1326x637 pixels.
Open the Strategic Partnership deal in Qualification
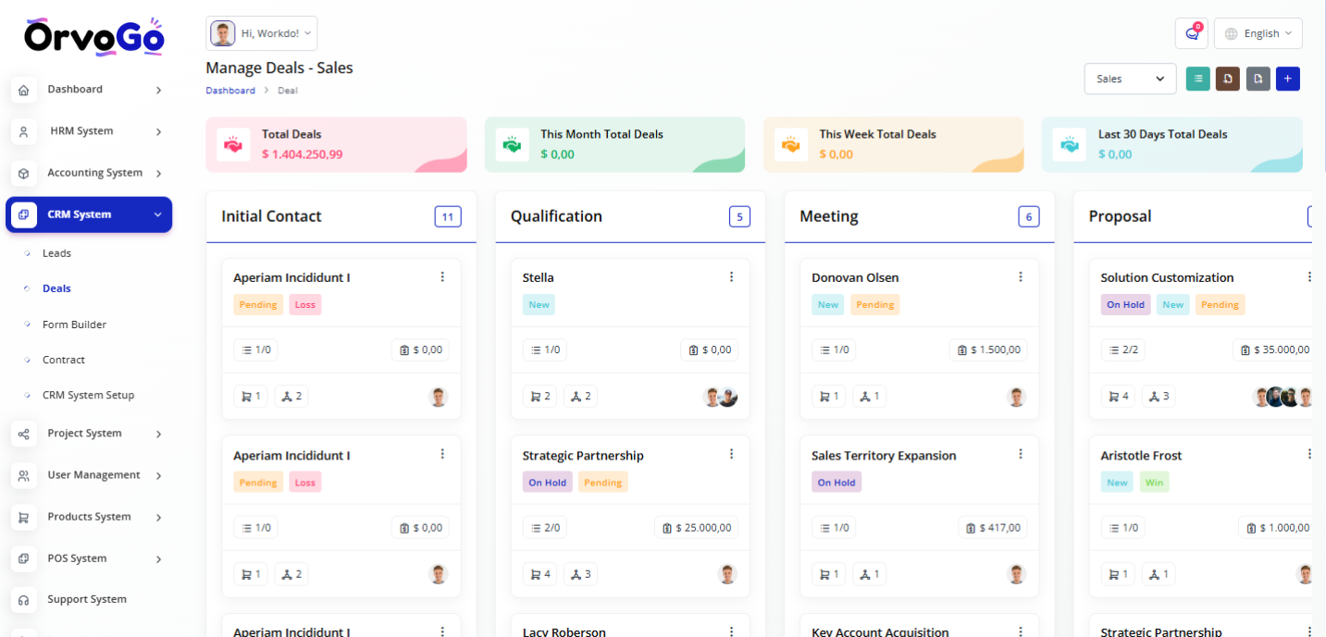pyautogui.click(x=582, y=456)
